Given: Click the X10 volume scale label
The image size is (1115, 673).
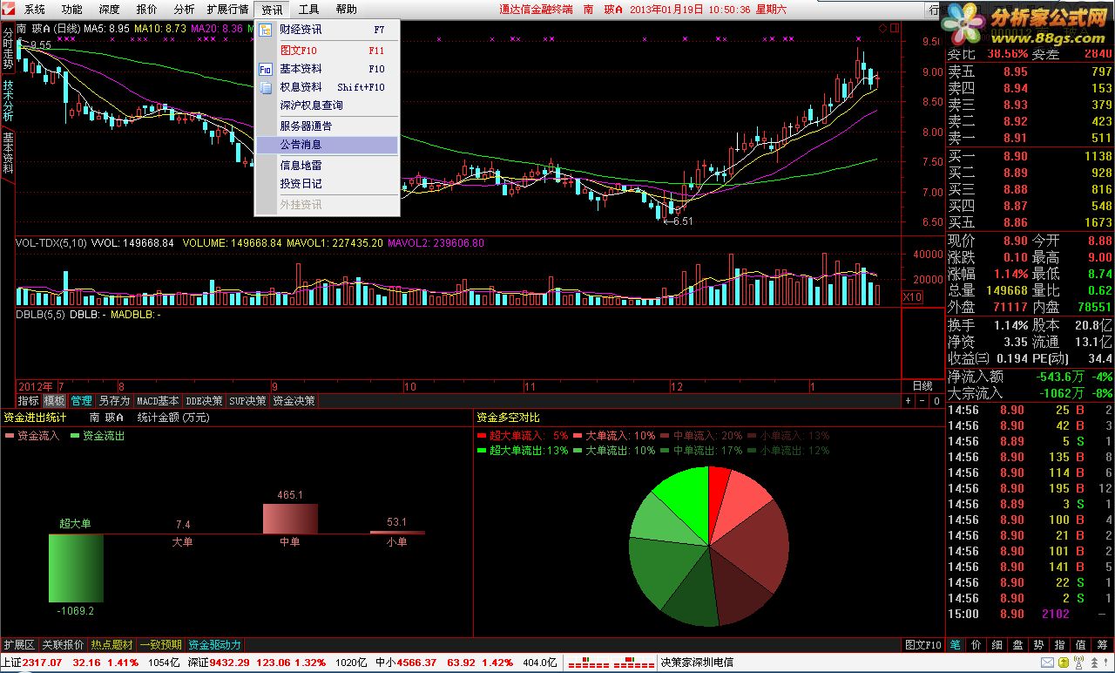Looking at the screenshot, I should pos(912,297).
